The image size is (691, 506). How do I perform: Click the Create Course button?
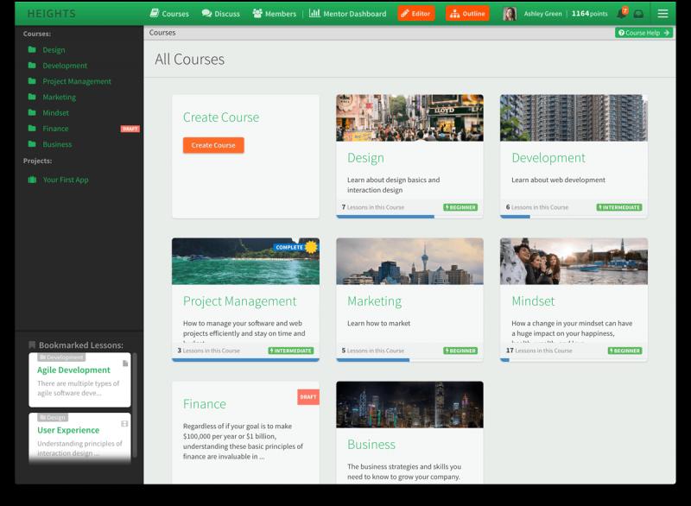pyautogui.click(x=213, y=145)
